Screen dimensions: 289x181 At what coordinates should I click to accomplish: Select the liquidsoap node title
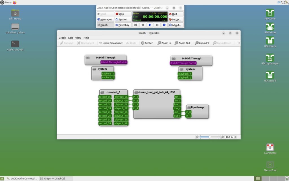tap(197, 107)
